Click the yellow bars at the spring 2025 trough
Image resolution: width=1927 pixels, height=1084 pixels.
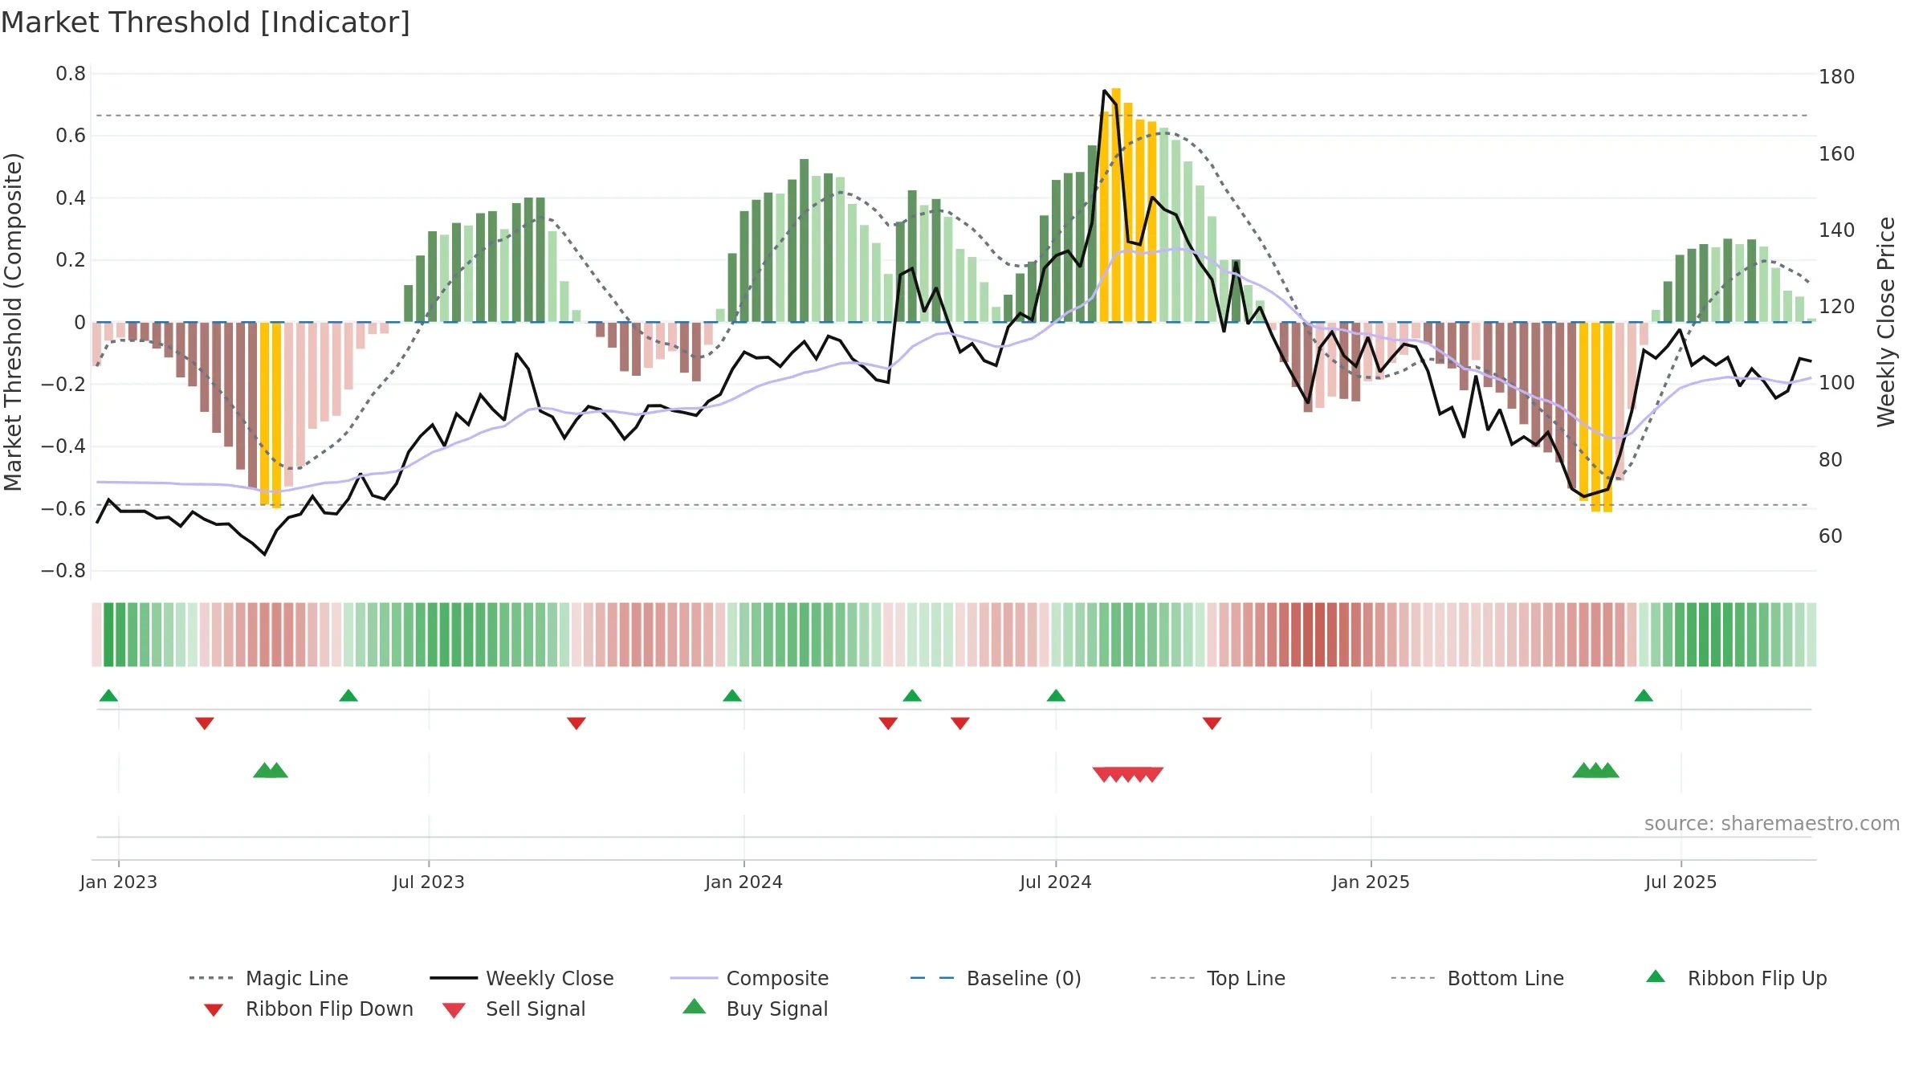click(x=1595, y=417)
